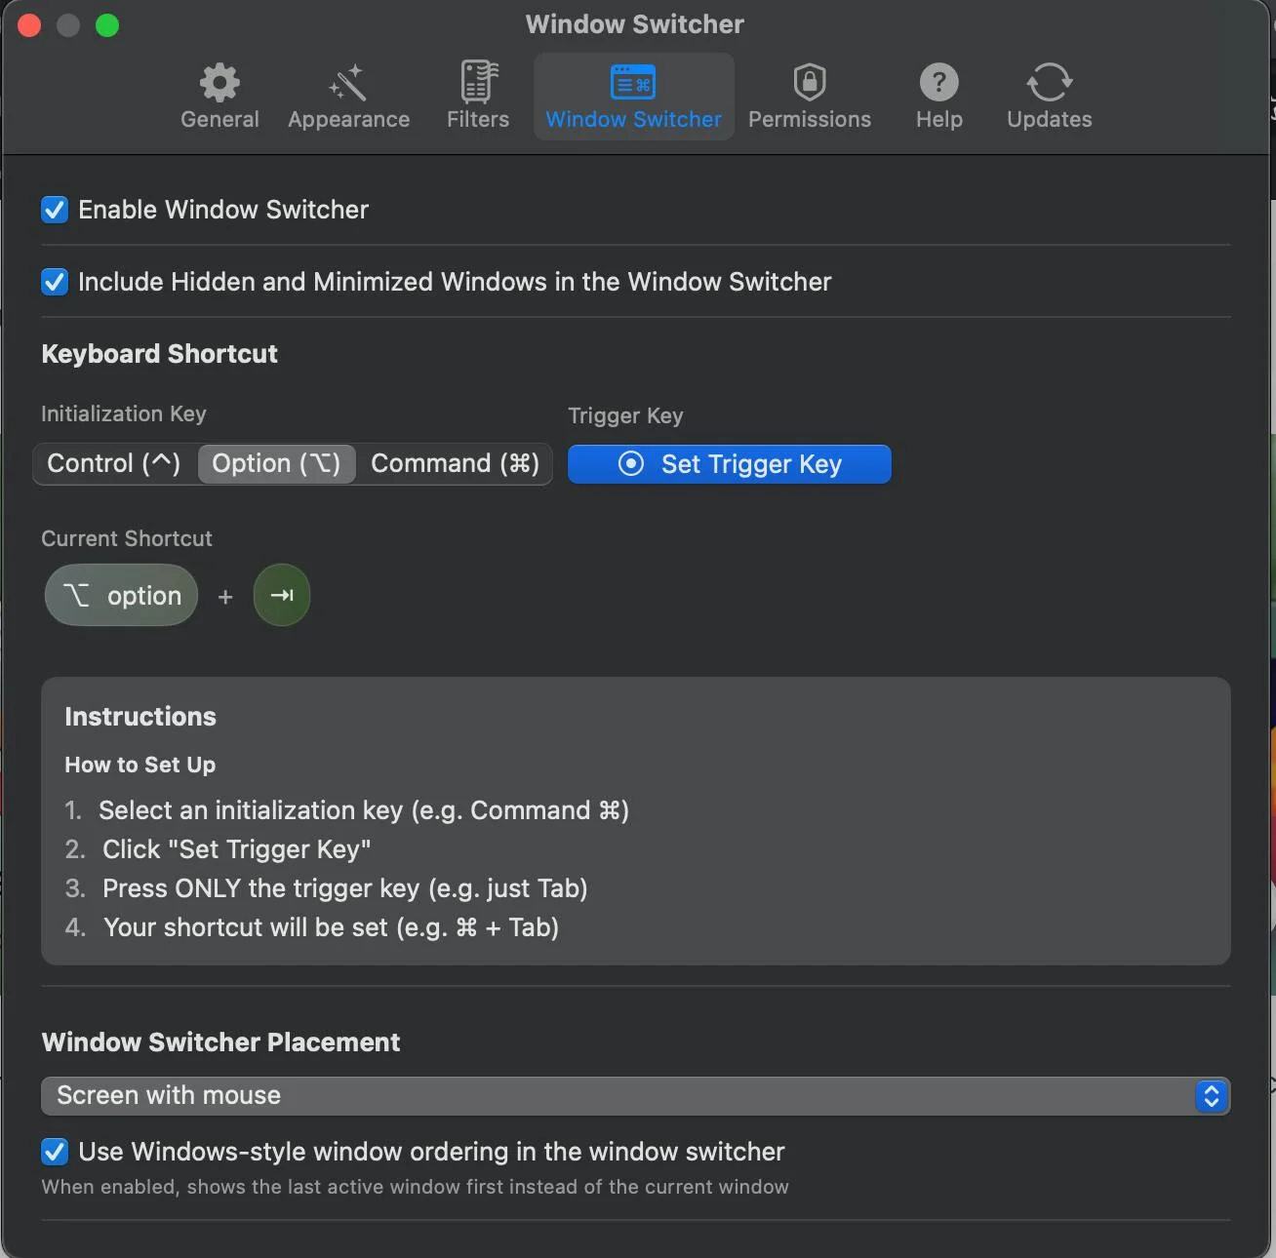Open the Screen with mouse placement dropdown
Viewport: 1276px width, 1258px height.
pos(635,1096)
